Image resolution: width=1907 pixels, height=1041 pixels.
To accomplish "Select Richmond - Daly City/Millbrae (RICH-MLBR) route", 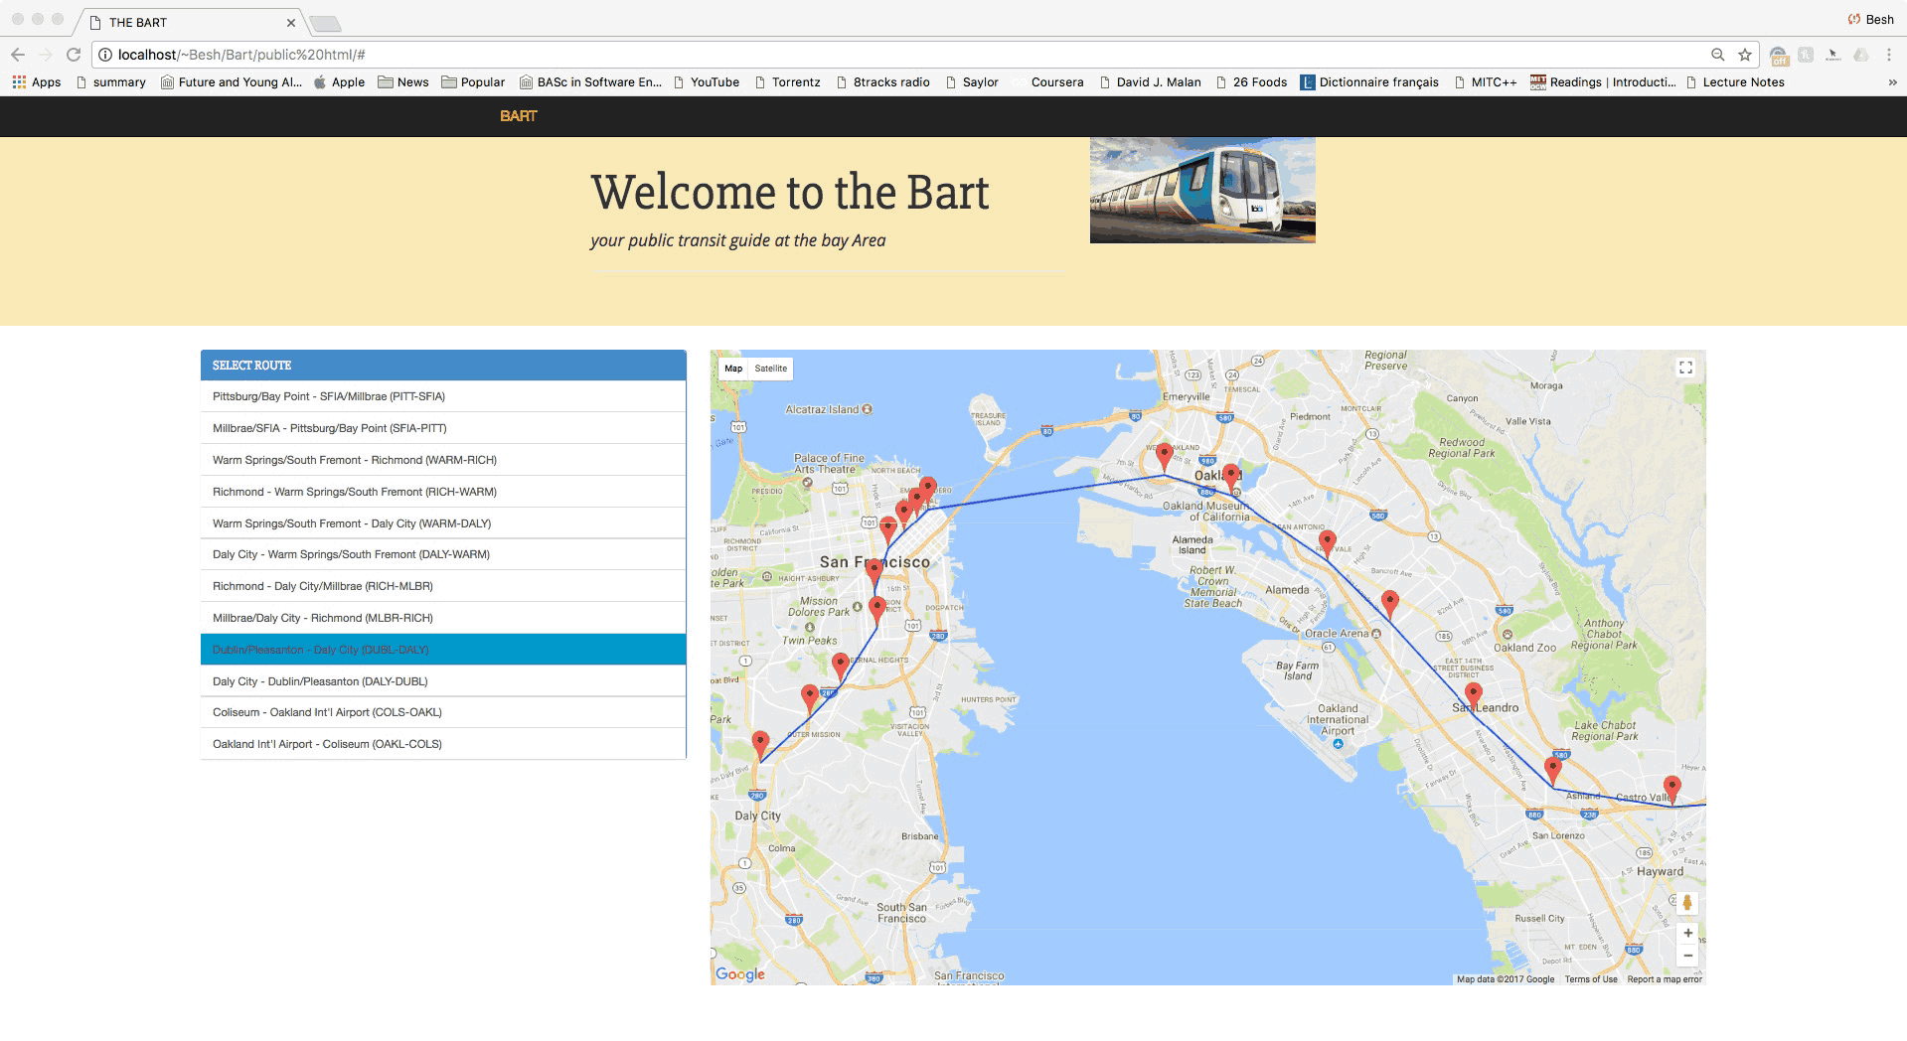I will tap(443, 586).
